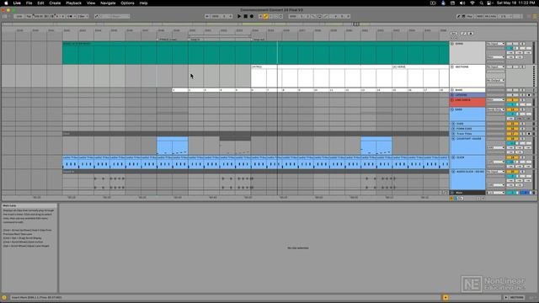Toggle COUNTOFF VOICES track activator
This screenshot has height=303, width=539.
tap(512, 139)
